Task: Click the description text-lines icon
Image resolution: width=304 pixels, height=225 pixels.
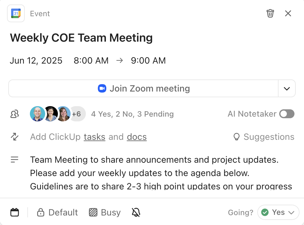Action: coord(14,160)
